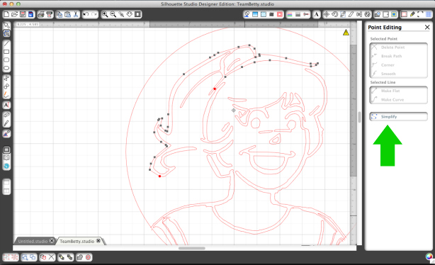This screenshot has width=435, height=265.
Task: Click the red node on hair outline
Action: coord(215,89)
